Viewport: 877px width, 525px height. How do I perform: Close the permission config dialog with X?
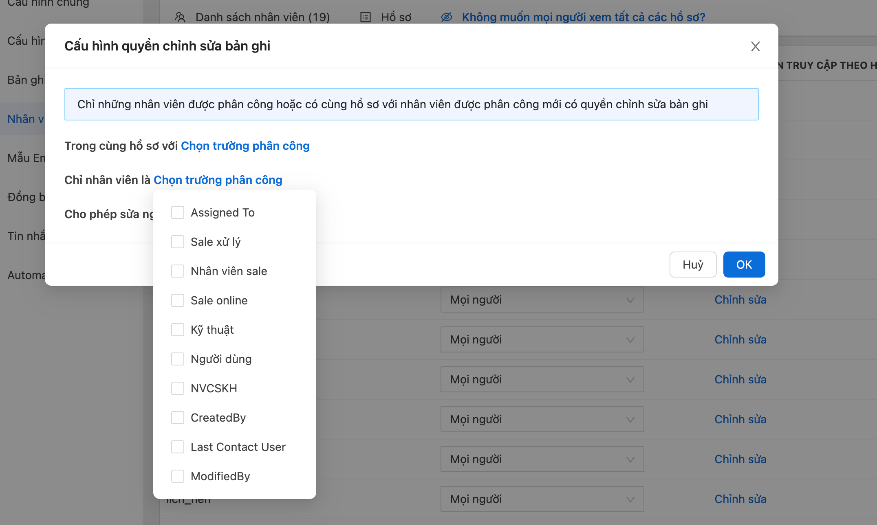(755, 46)
